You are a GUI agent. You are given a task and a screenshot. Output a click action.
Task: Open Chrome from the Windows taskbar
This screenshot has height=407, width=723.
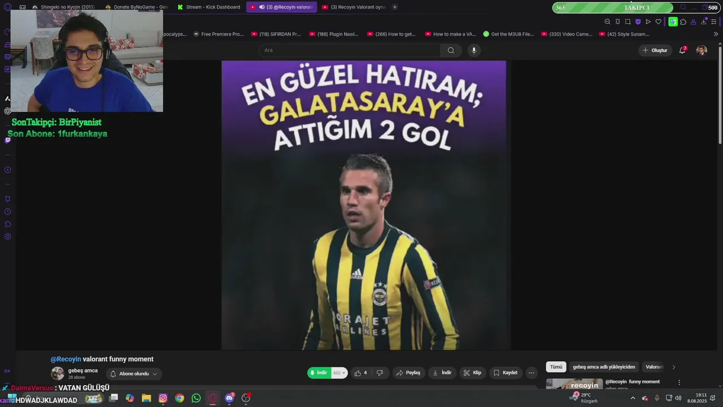click(x=179, y=398)
